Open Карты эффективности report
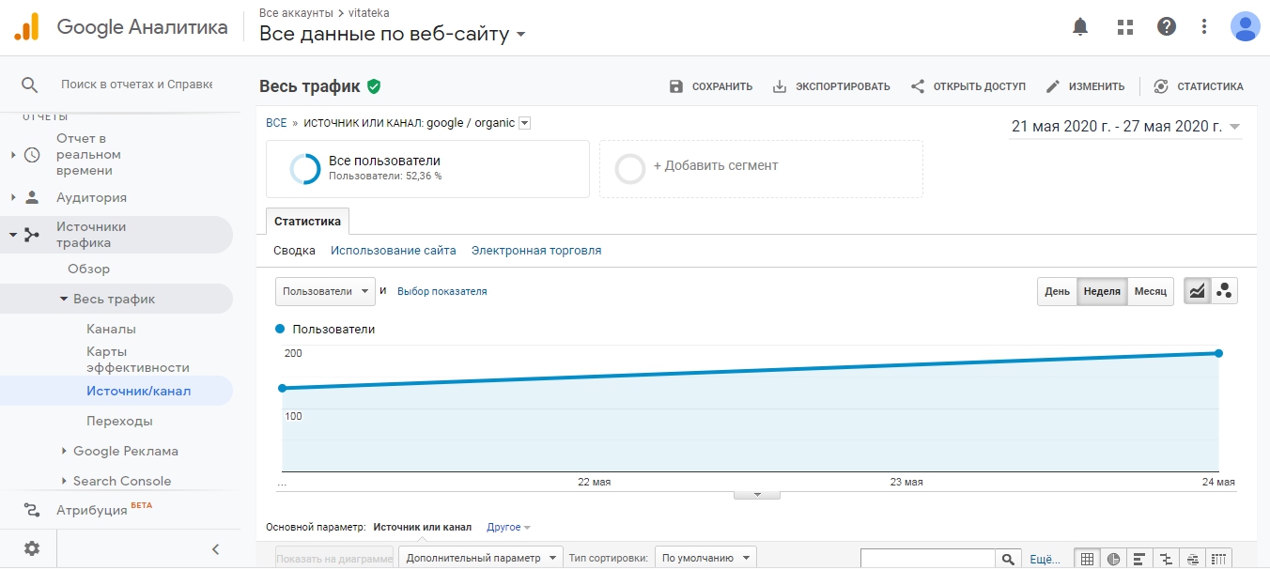Viewport: 1270px width, 570px height. (138, 360)
